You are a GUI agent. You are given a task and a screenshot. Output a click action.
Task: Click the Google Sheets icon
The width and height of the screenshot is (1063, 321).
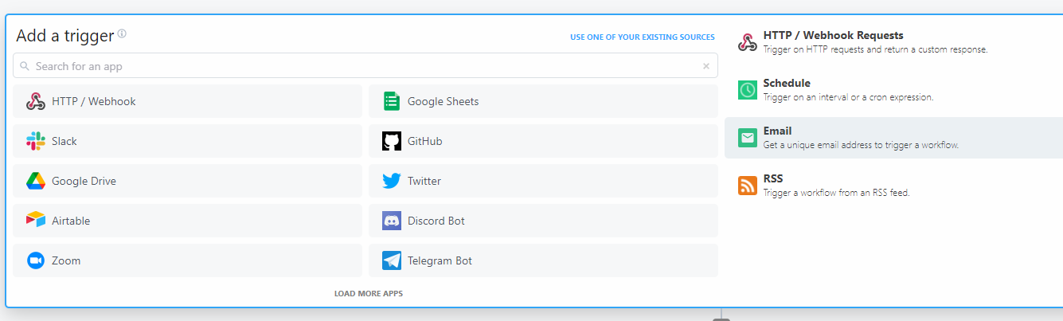[x=391, y=101]
